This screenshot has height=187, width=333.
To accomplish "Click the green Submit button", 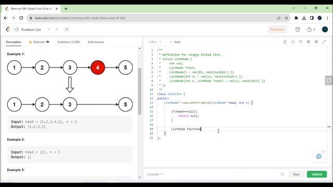I will tap(317, 175).
